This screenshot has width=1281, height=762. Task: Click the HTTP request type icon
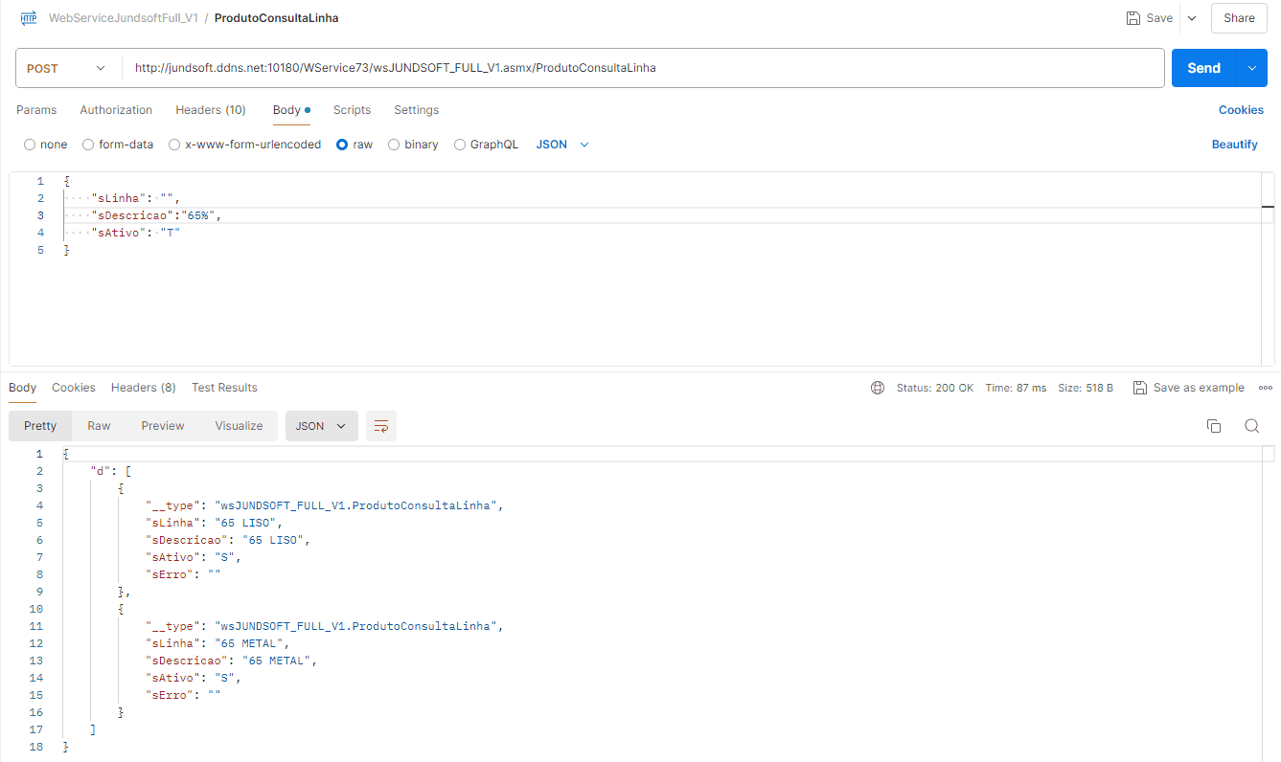tap(29, 18)
